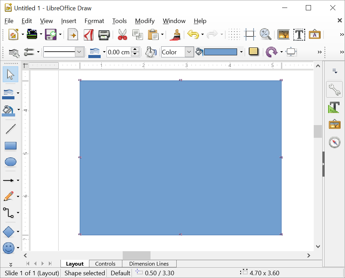Expand fill color dropdown arrow

coord(241,52)
